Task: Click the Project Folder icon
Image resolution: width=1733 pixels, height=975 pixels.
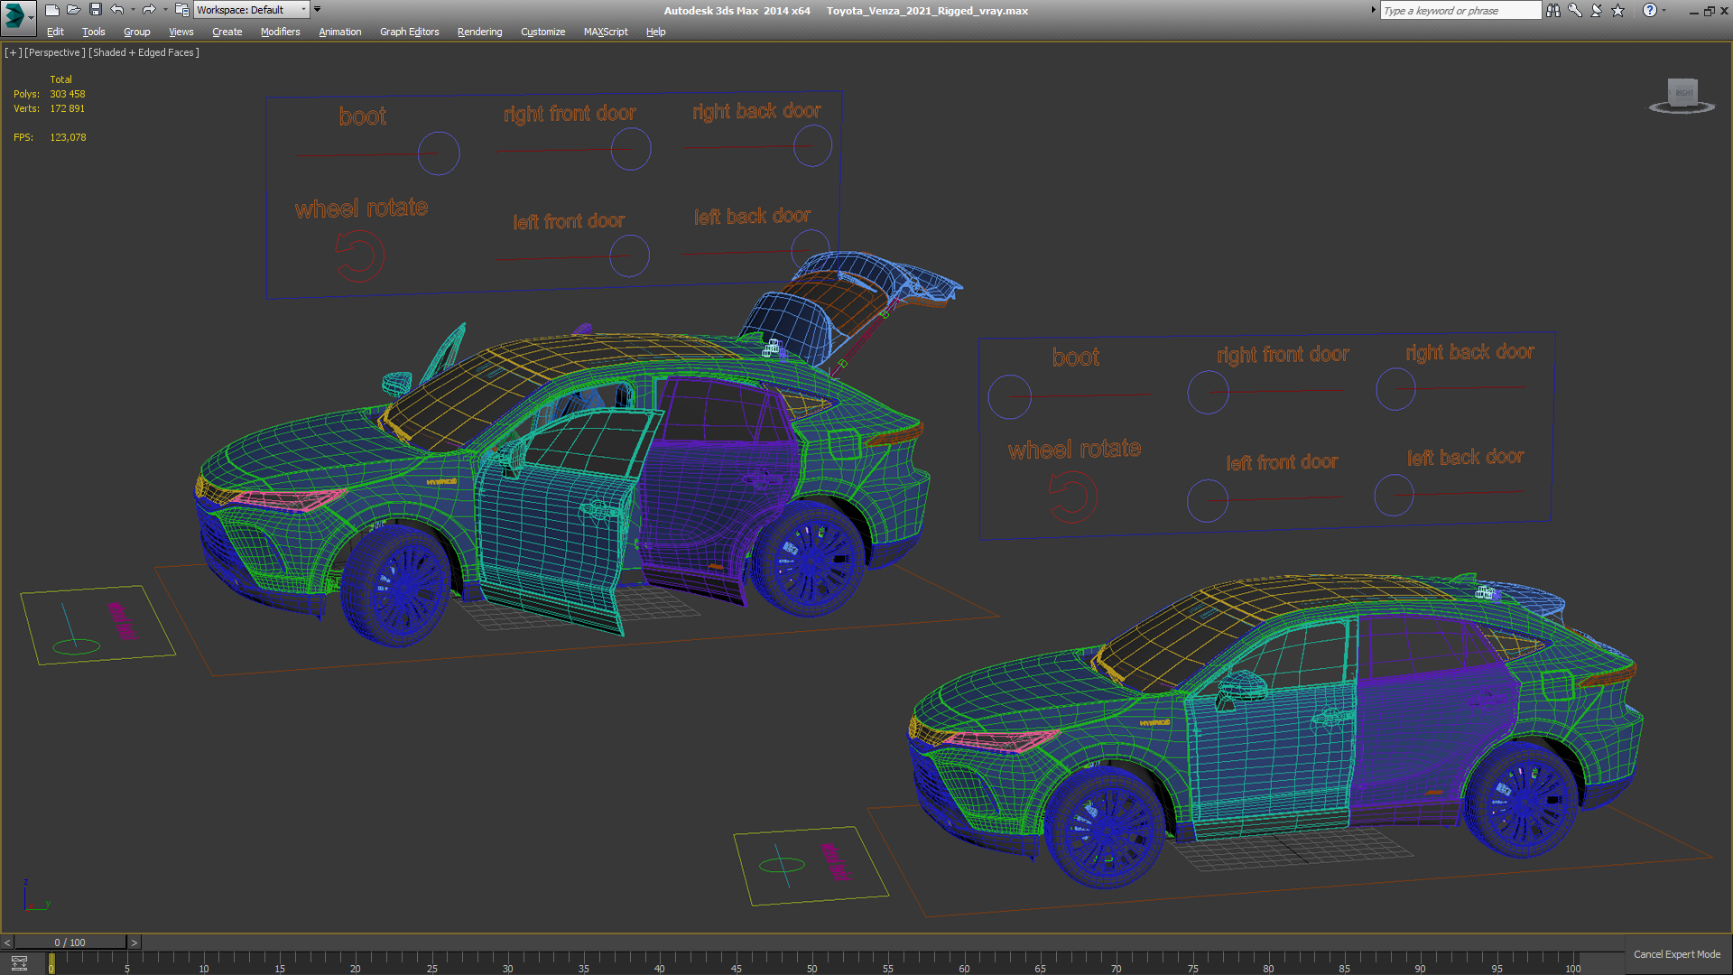Action: (x=181, y=10)
